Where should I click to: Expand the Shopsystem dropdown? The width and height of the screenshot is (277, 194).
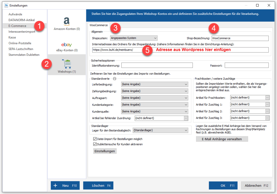155,38
